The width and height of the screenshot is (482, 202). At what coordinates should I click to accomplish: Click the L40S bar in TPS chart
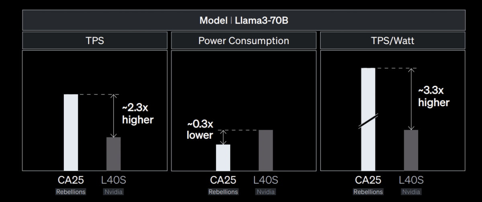pyautogui.click(x=113, y=154)
